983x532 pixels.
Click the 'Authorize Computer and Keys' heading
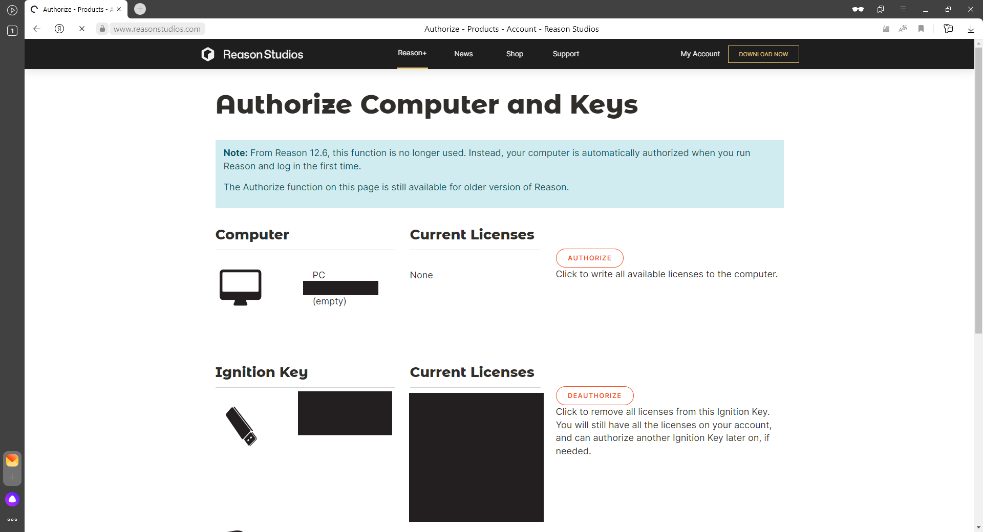click(426, 105)
